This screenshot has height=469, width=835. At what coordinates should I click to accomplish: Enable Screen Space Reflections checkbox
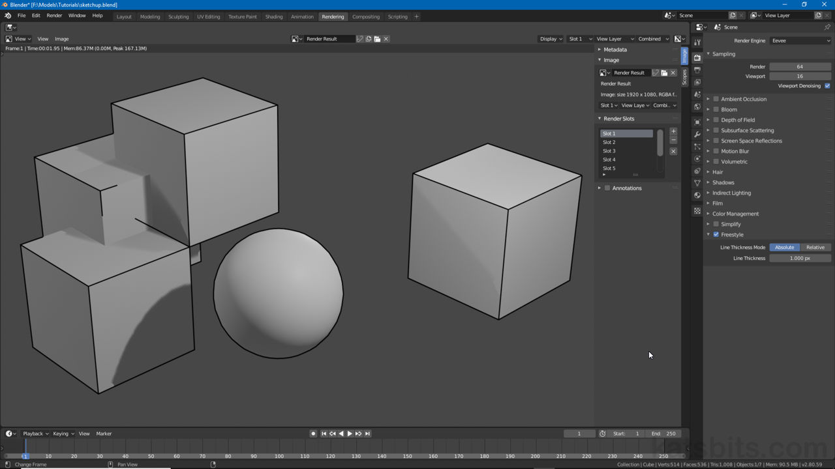[716, 141]
